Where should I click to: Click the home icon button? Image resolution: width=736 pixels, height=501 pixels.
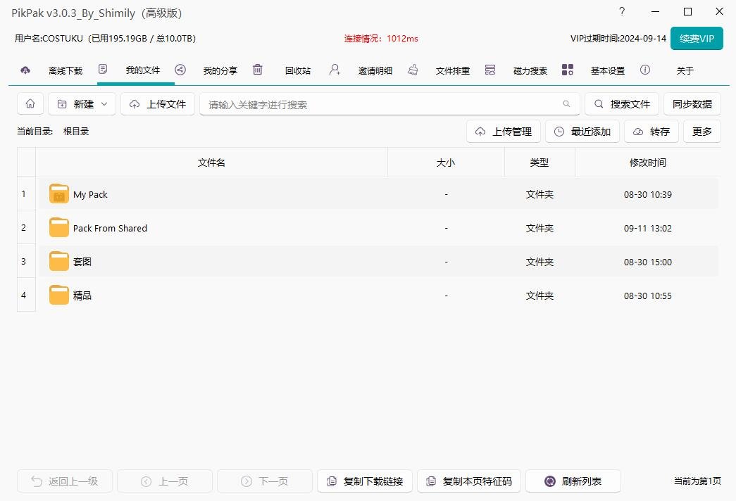pyautogui.click(x=30, y=104)
